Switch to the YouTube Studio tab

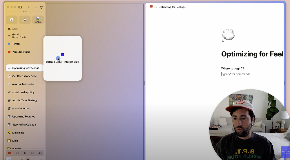(25, 52)
